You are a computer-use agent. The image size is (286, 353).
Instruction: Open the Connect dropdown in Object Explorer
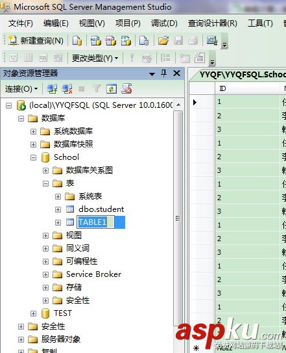(x=21, y=89)
